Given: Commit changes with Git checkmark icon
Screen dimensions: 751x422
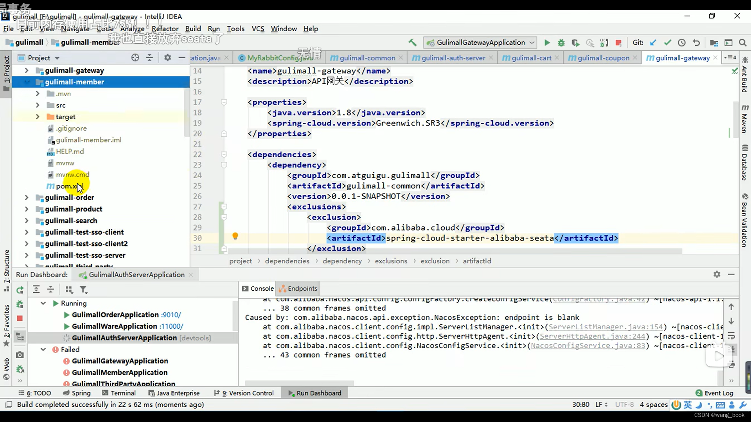Looking at the screenshot, I should coord(667,43).
